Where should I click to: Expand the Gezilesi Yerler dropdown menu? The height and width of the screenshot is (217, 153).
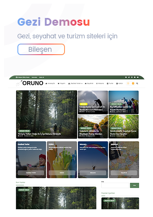75,84
